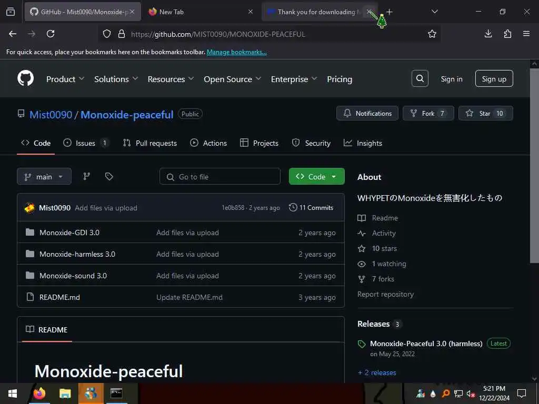Open the green Code dropdown button

pos(316,176)
